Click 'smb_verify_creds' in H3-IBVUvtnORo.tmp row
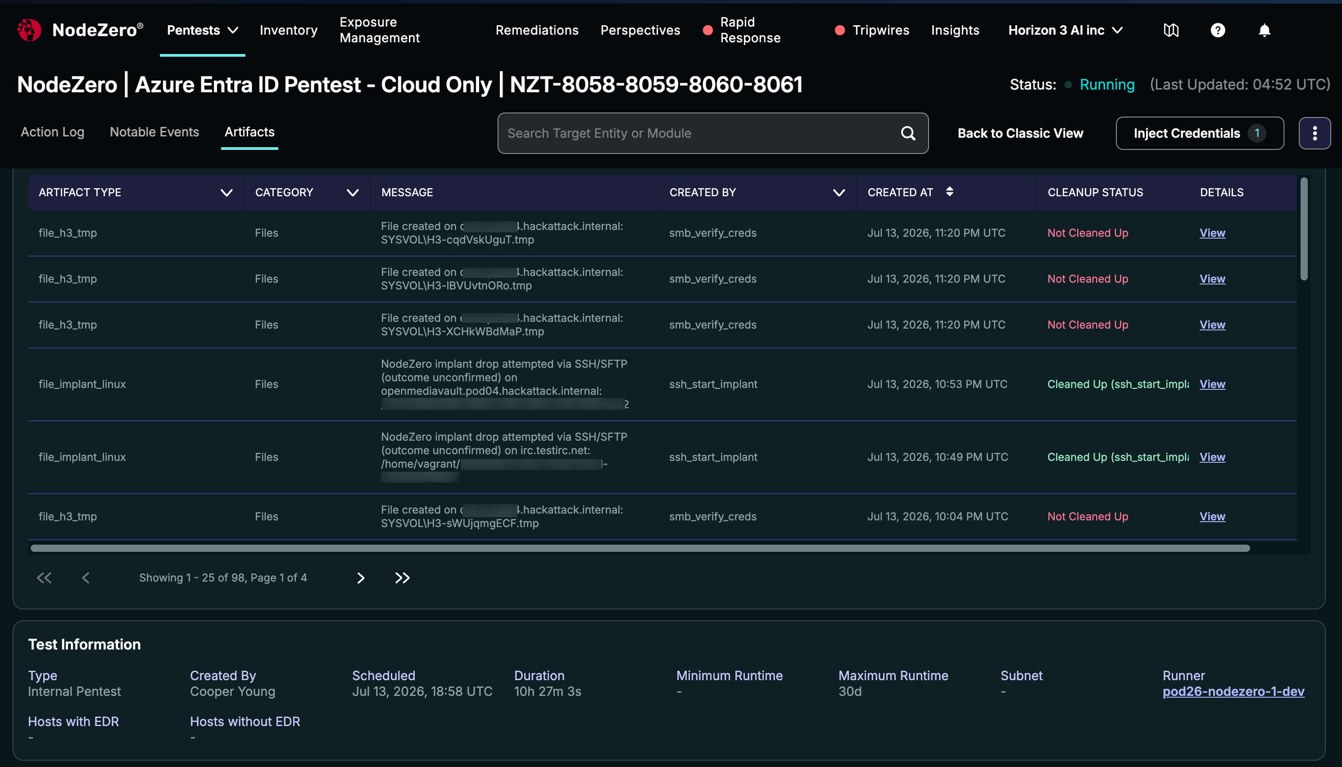Viewport: 1342px width, 767px height. (712, 279)
